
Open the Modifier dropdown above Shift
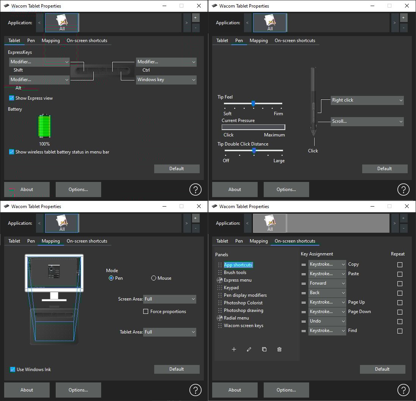[x=39, y=62]
